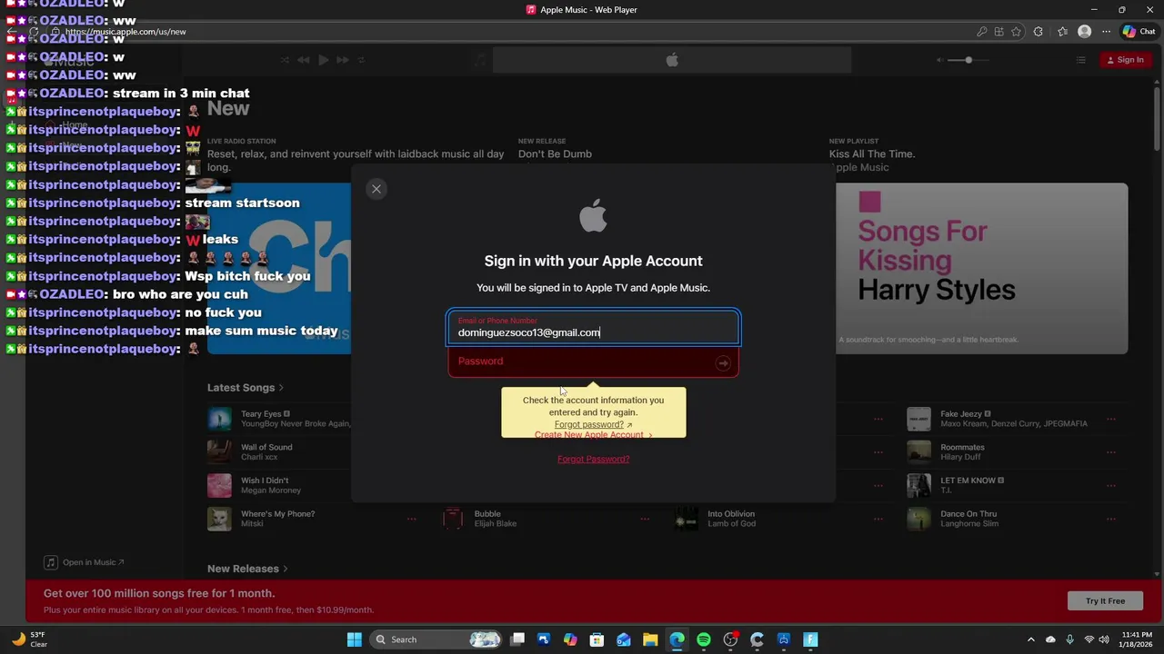This screenshot has height=654, width=1164.
Task: Open File Explorer from the taskbar
Action: click(x=650, y=639)
